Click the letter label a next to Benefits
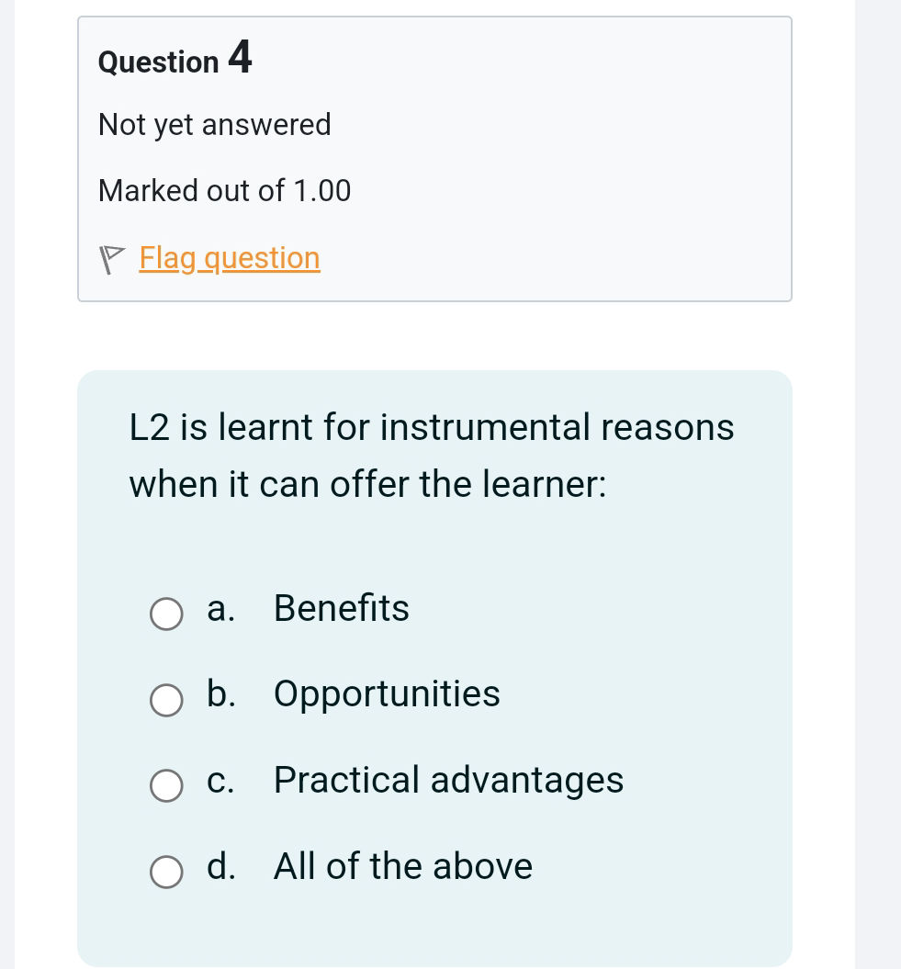This screenshot has height=969, width=901. pos(219,608)
